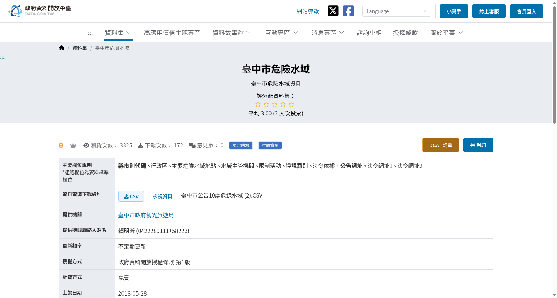Go to 資料集 in the breadcrumb

[x=80, y=48]
